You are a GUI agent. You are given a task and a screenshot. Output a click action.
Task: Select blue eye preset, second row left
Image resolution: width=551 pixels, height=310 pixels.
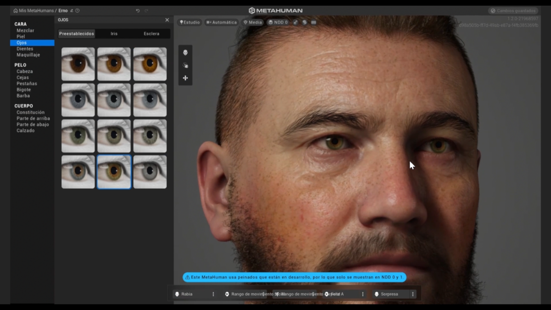[78, 100]
